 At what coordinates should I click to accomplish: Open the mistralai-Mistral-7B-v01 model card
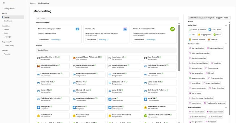tap(53, 66)
